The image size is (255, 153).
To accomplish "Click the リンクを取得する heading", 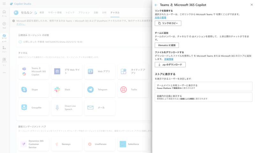I will [164, 11].
